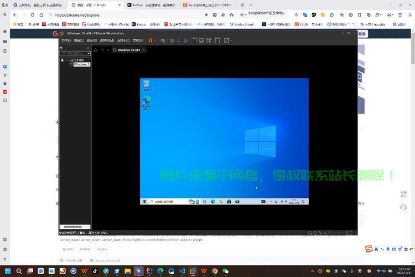Click VMware home tab icon
This screenshot has width=415, height=277.
pos(95,50)
